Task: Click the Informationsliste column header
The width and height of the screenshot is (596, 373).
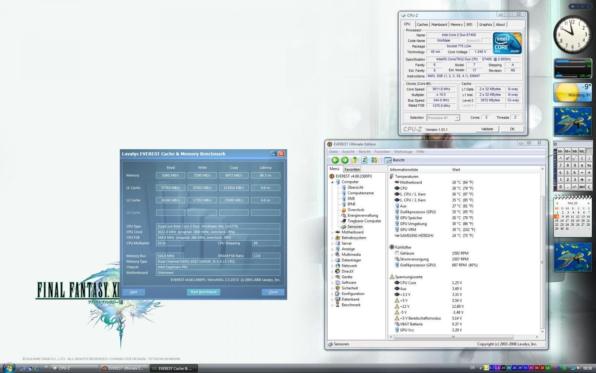Action: pos(419,169)
